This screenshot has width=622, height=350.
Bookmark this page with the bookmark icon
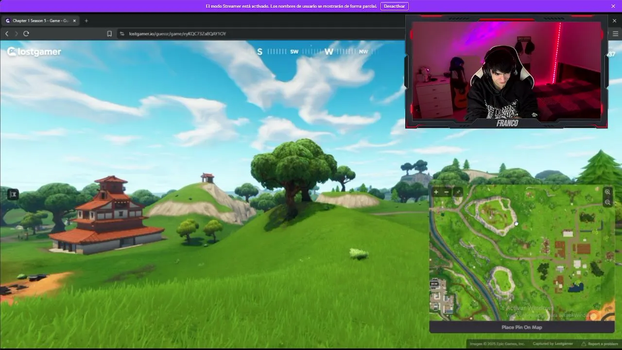click(x=109, y=34)
